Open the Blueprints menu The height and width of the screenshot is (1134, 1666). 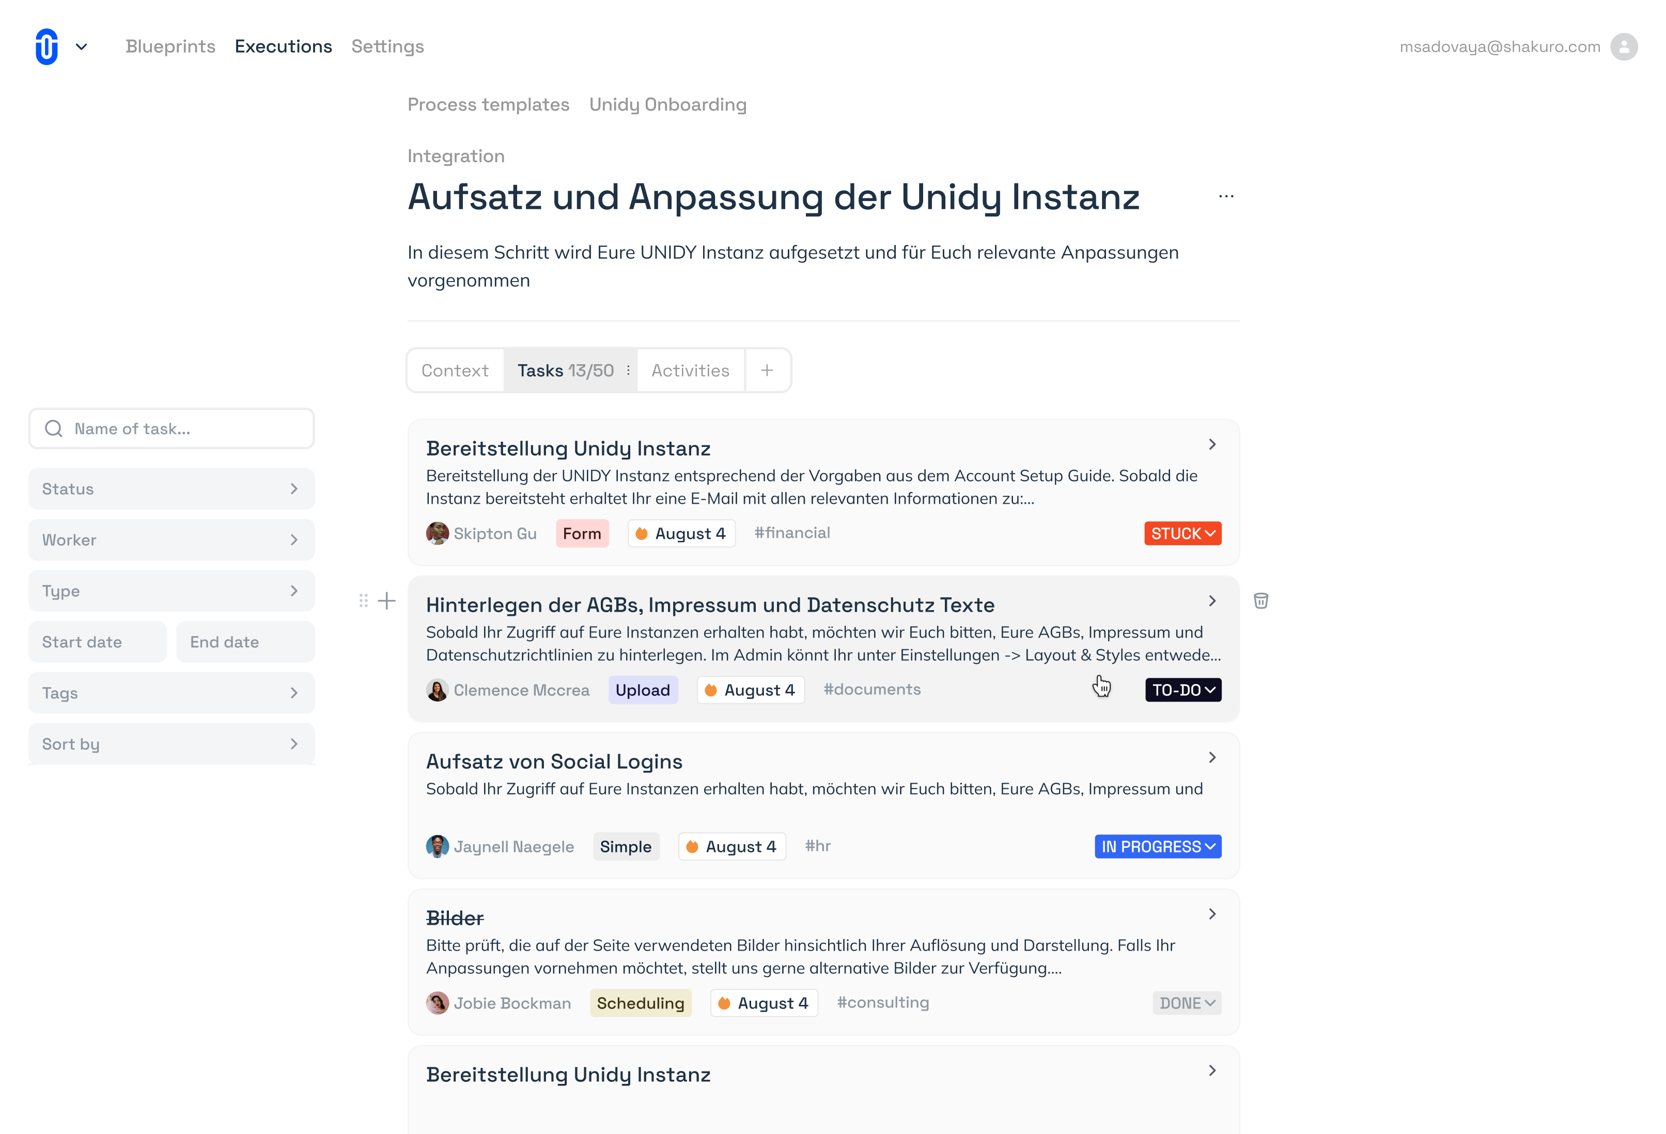click(170, 46)
